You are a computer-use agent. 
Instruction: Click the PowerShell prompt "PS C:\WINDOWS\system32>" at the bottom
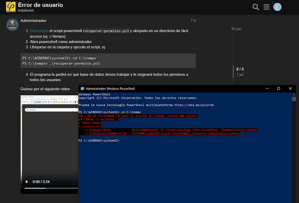(x=99, y=141)
